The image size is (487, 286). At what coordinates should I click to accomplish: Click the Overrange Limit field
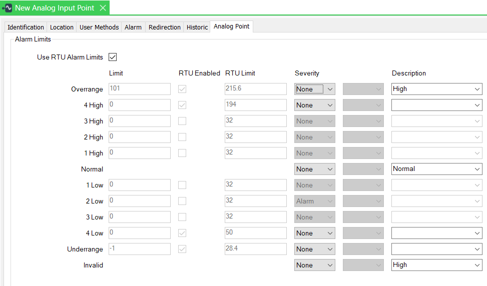coord(139,89)
